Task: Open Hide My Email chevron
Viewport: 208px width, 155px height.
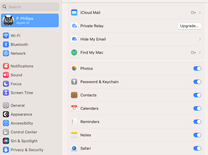Action: tap(200, 39)
